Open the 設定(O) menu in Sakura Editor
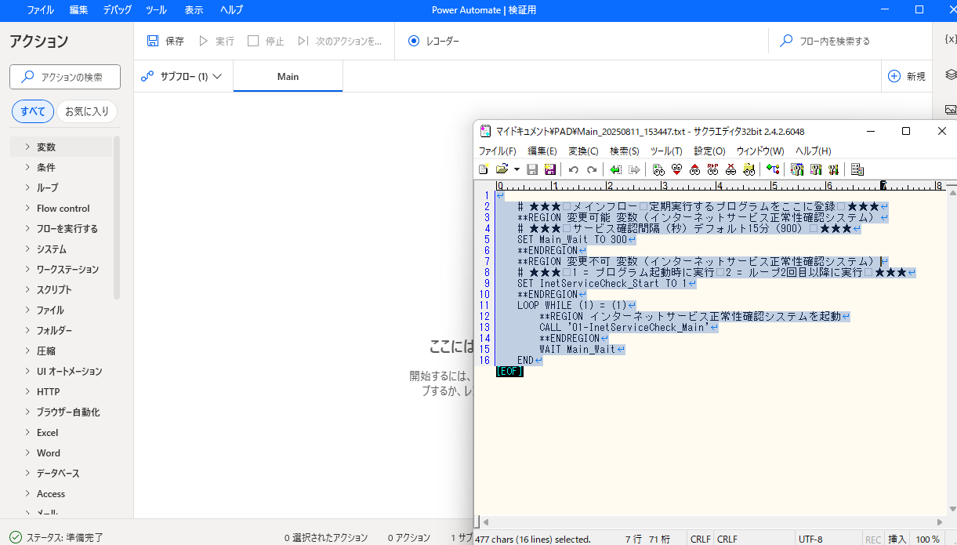 pyautogui.click(x=709, y=151)
